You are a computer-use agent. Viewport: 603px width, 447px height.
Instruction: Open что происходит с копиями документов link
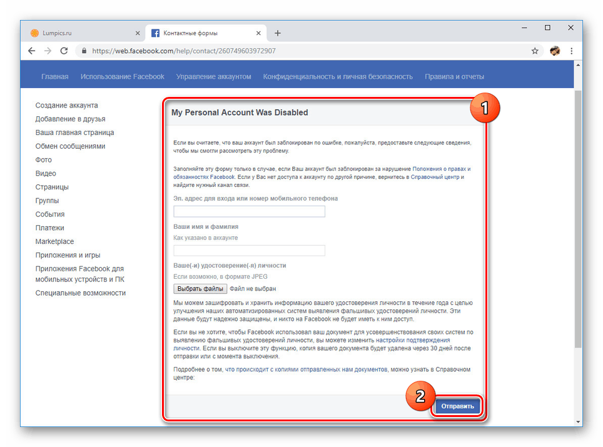tap(306, 369)
